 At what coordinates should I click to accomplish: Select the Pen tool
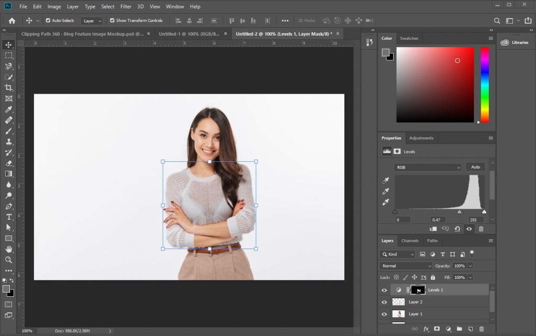(x=8, y=206)
